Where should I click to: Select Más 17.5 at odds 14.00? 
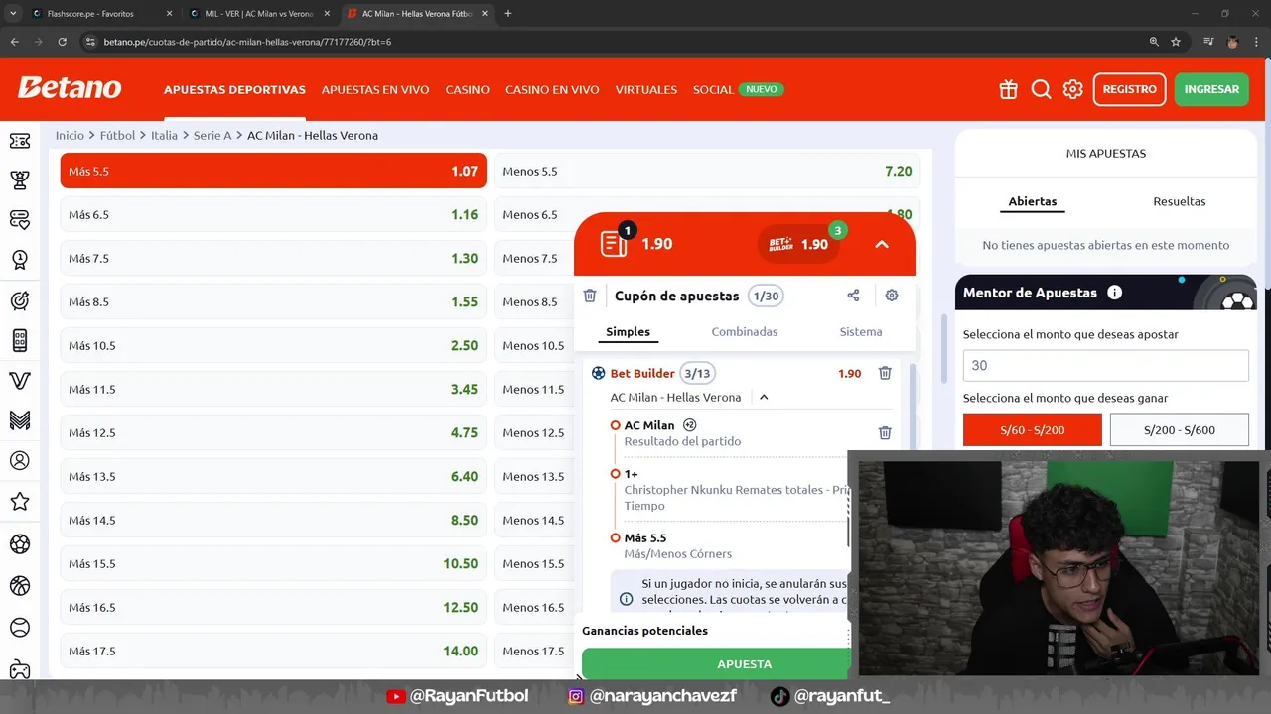click(x=273, y=651)
